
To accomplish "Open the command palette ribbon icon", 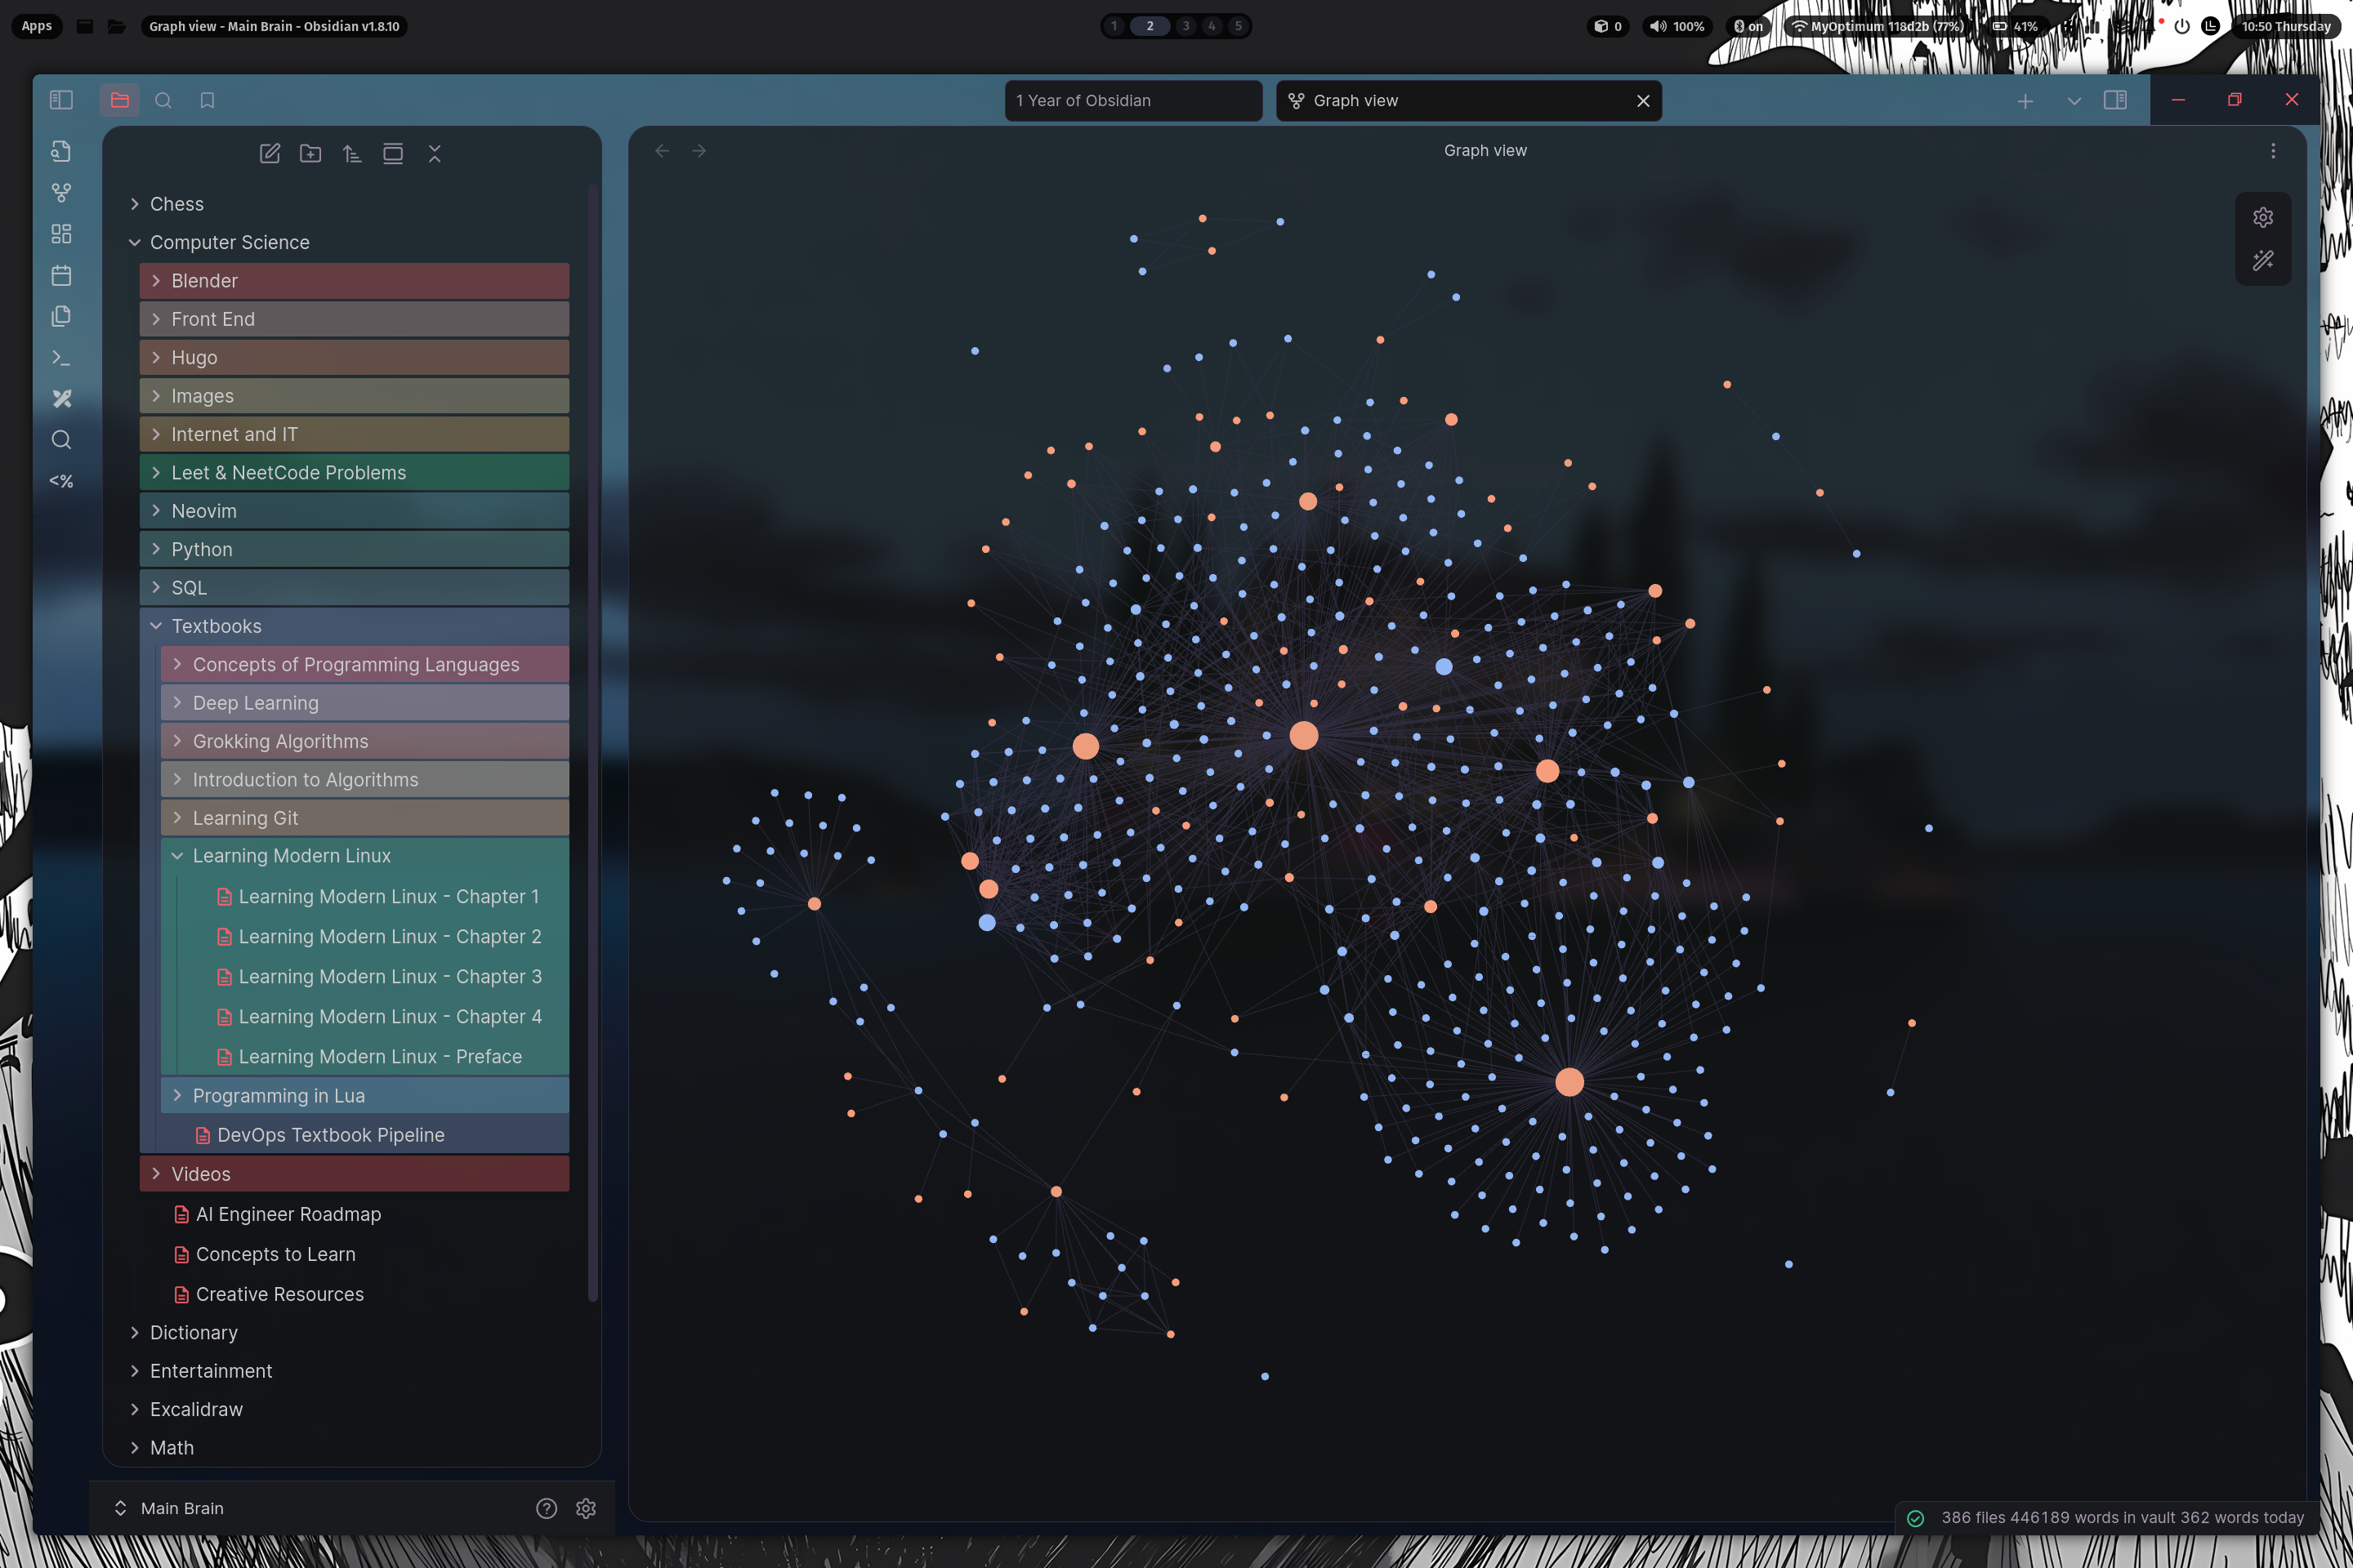I will [x=61, y=357].
